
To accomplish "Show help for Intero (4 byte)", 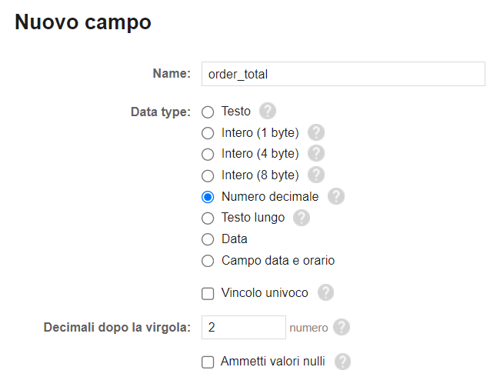I will coord(316,153).
